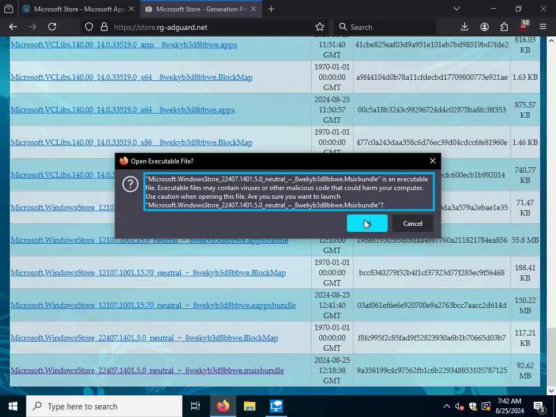Open the Firefox hamburger menu
Image resolution: width=556 pixels, height=417 pixels.
coord(543,27)
